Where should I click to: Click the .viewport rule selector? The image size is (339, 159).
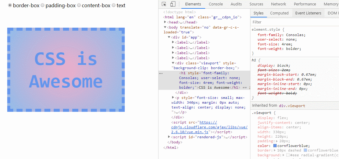[x=261, y=113]
